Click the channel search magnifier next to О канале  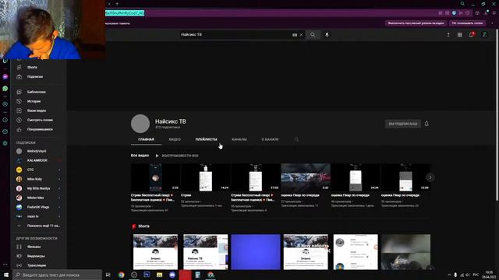[296, 139]
